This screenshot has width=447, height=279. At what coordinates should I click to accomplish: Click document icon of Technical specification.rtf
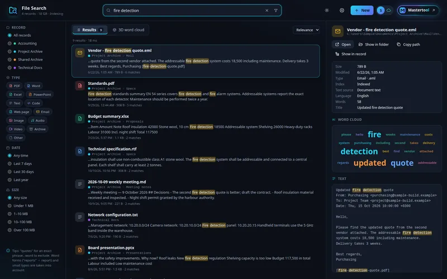(x=80, y=151)
